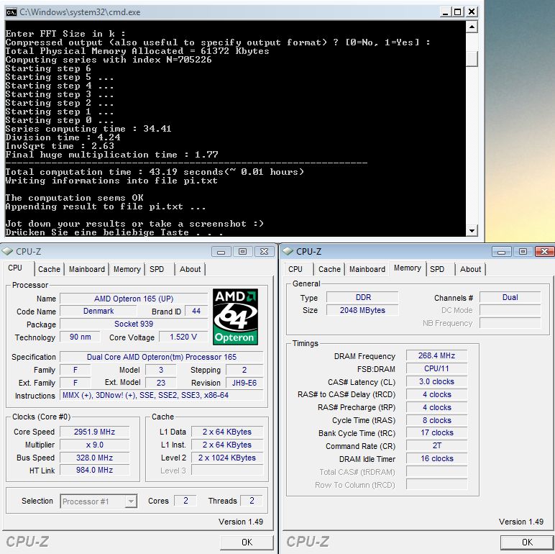Click the cmd window scrollbar thumb

click(x=472, y=59)
